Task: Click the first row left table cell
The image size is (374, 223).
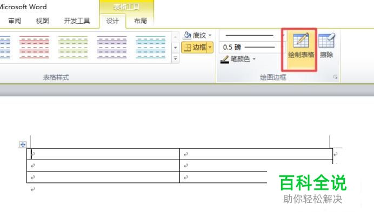Action: tap(103, 154)
